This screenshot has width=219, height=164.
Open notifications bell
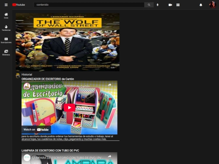(x=201, y=5)
